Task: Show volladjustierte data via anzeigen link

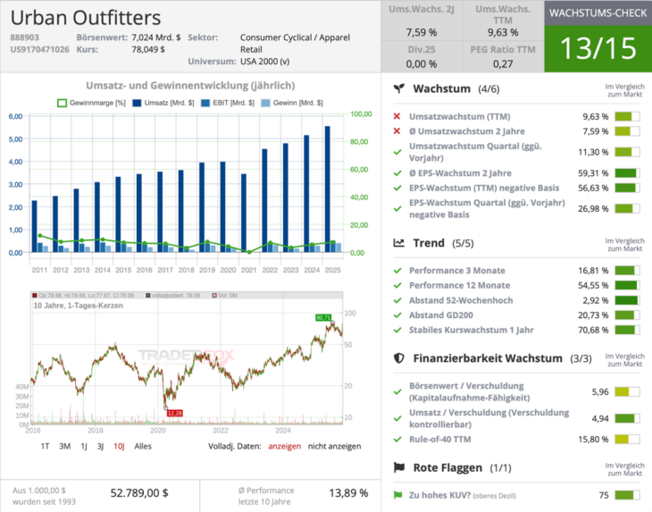Action: click(284, 446)
